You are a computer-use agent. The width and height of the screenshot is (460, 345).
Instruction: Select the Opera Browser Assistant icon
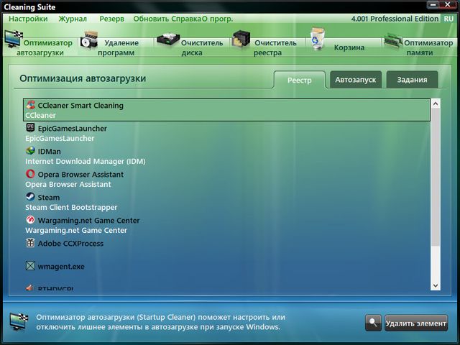click(x=30, y=174)
